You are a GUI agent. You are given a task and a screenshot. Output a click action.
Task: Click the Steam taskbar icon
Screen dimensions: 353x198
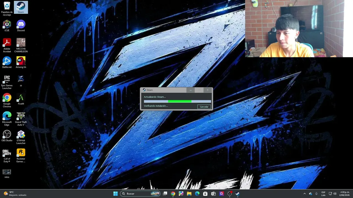(237, 194)
